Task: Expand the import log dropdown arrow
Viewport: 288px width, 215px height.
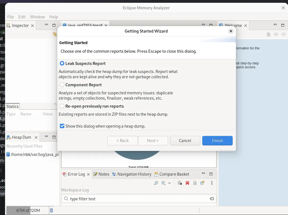Action: (x=169, y=183)
